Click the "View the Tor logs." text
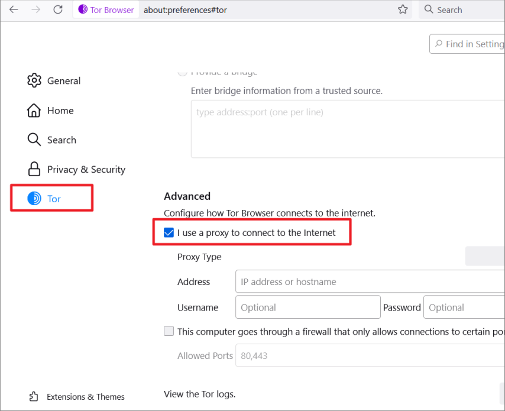The image size is (505, 411). point(200,394)
